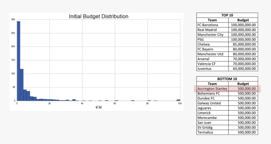This screenshot has height=144, width=271.
Task: Click the San Juan team cell
Action: click(x=212, y=123)
